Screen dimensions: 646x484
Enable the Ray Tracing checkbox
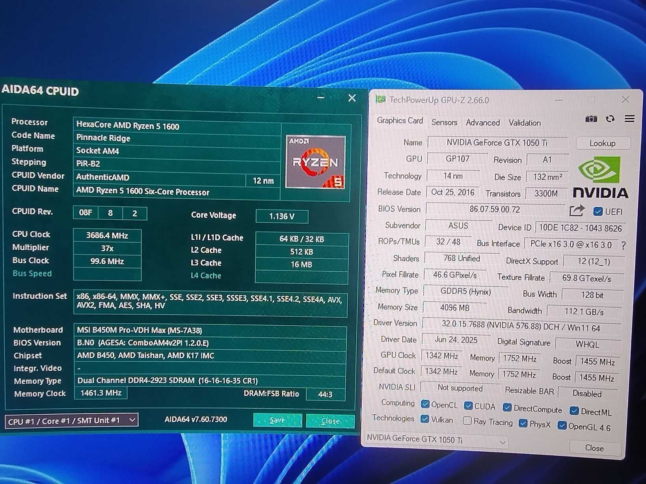(467, 421)
